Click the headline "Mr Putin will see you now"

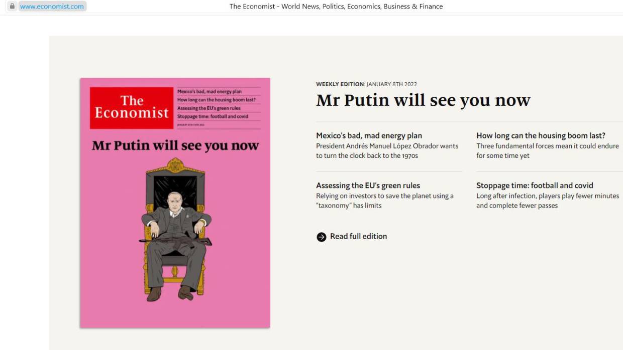pyautogui.click(x=423, y=100)
